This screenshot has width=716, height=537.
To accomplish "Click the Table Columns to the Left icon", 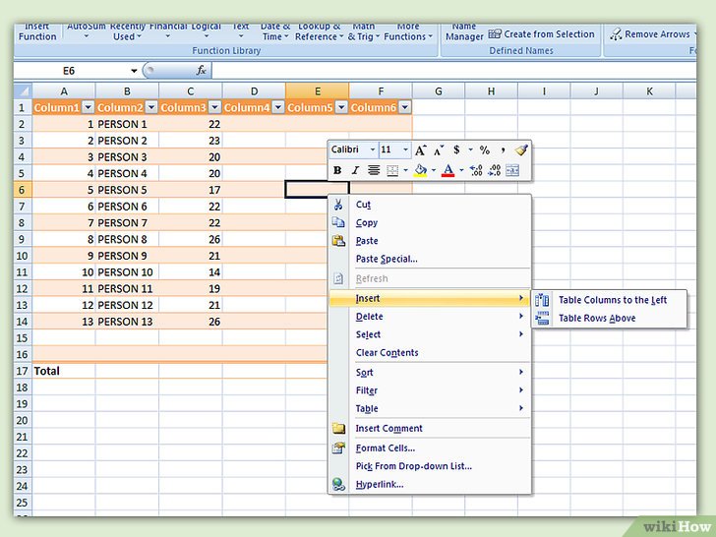I will (x=542, y=300).
